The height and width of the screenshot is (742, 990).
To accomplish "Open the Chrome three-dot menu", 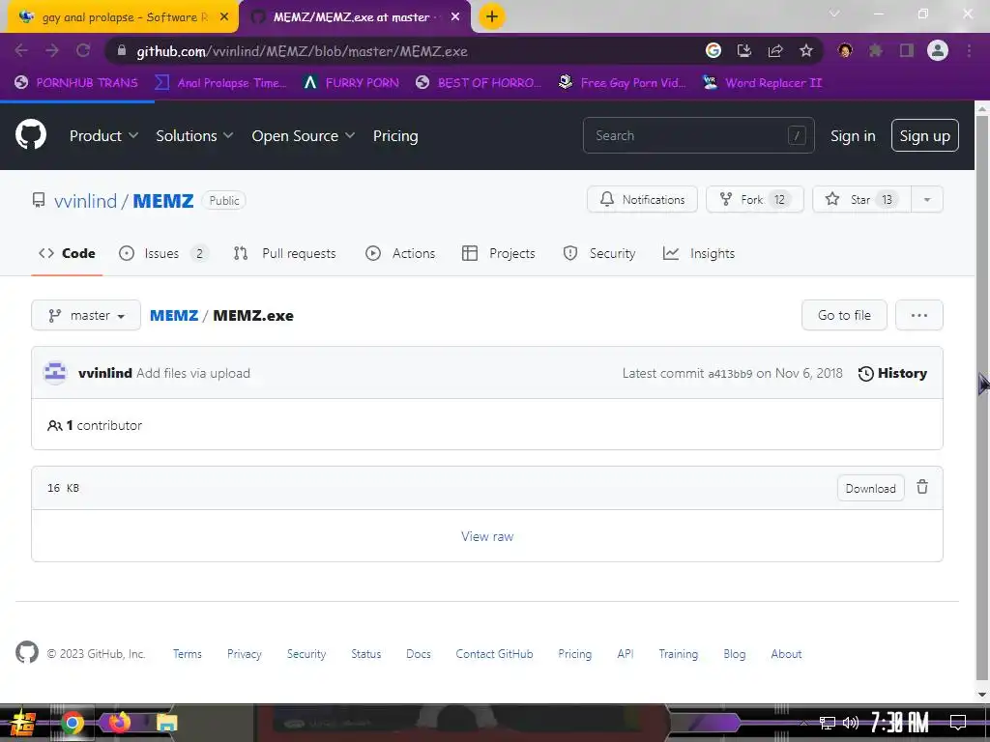I will click(969, 50).
